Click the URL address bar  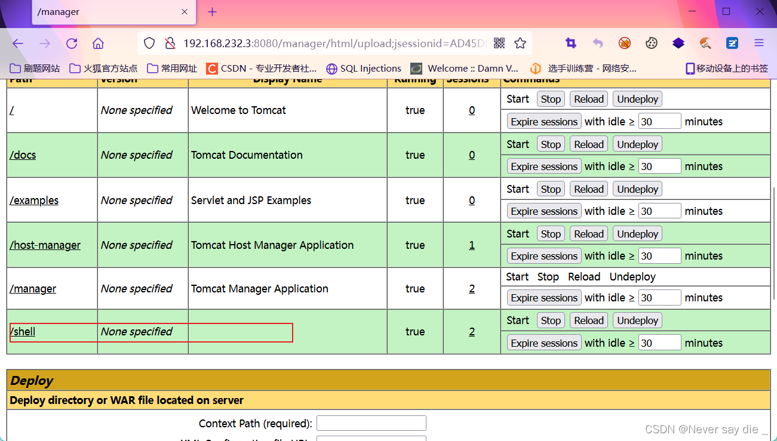(x=334, y=43)
